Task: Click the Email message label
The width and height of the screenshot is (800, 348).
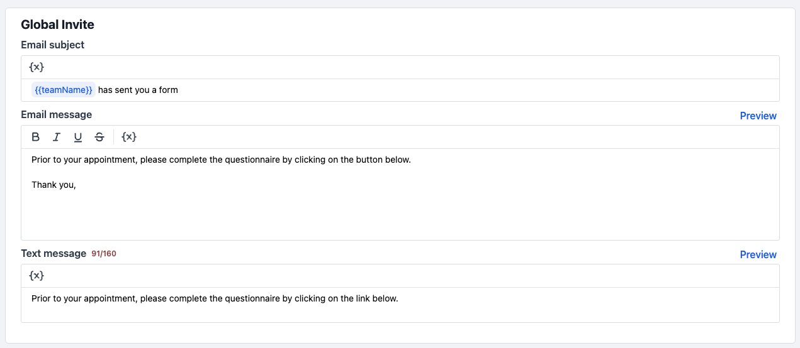Action: (x=56, y=114)
